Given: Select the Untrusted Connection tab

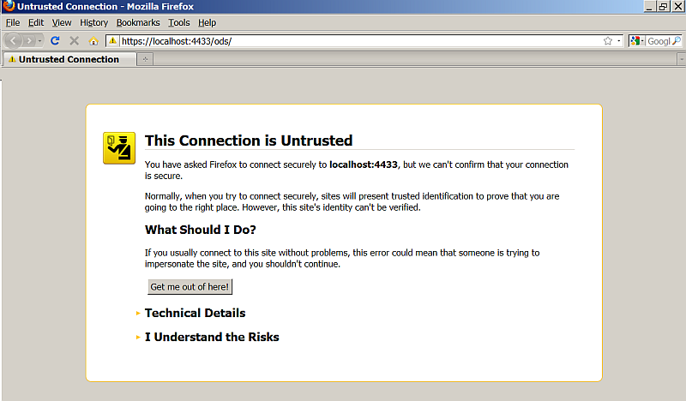Looking at the screenshot, I should tap(69, 59).
